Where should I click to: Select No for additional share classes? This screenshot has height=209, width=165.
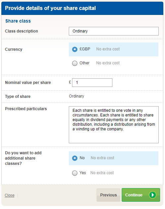click(75, 158)
